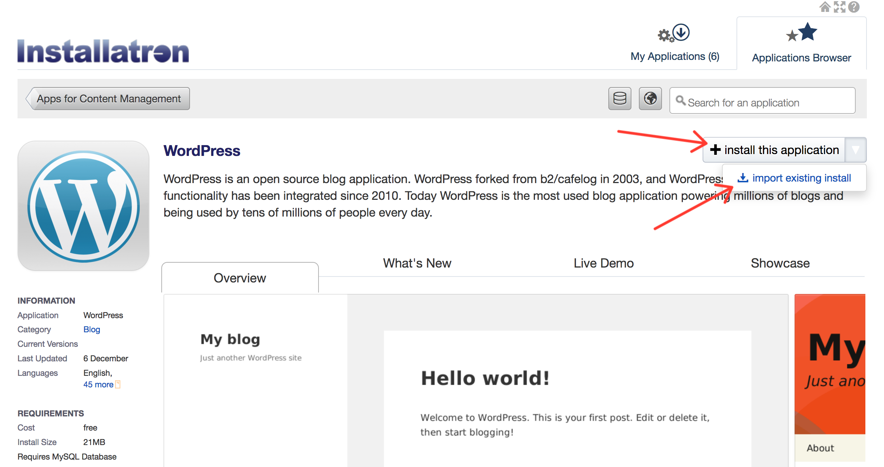Click the About label in orange preview
The image size is (884, 467).
pos(820,448)
